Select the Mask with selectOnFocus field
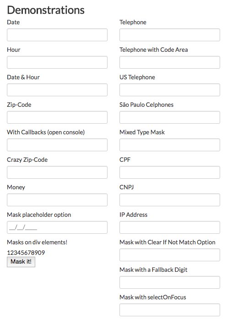227x325 pixels. tap(170, 310)
